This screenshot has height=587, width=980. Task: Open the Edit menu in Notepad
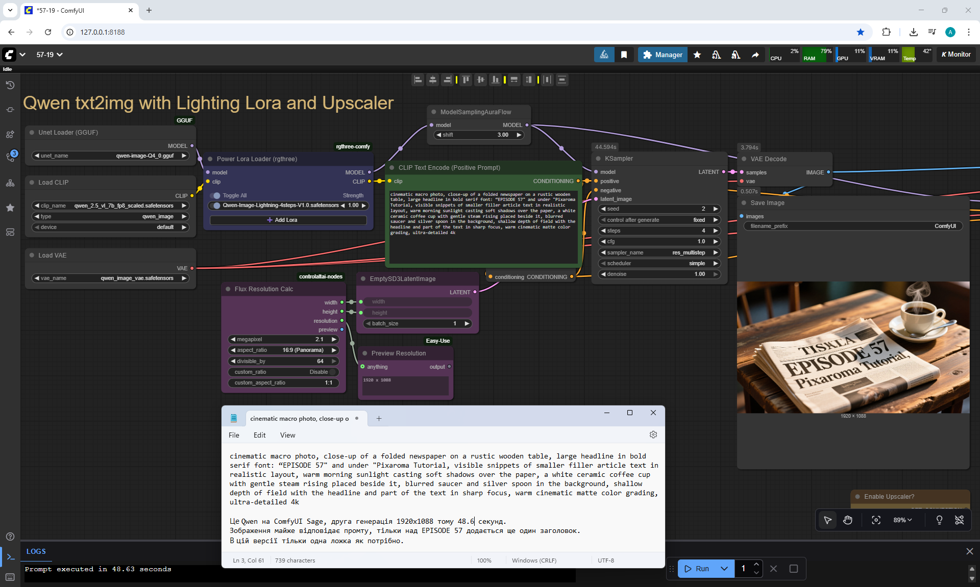(259, 435)
